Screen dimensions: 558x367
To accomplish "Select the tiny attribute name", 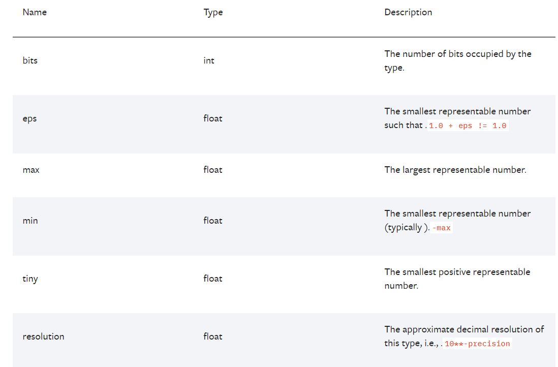I will 30,279.
